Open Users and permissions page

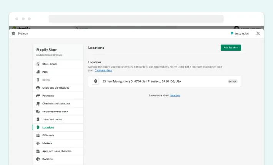pyautogui.click(x=58, y=88)
